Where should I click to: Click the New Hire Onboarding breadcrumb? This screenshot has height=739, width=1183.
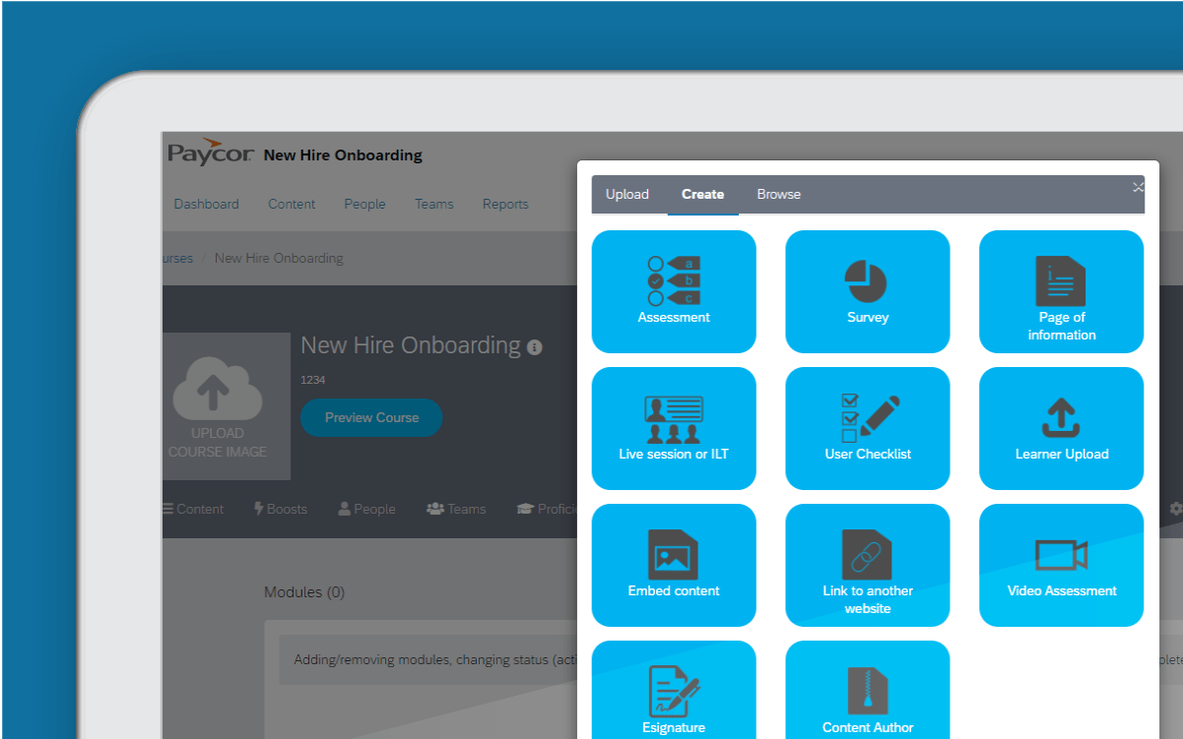[x=279, y=258]
